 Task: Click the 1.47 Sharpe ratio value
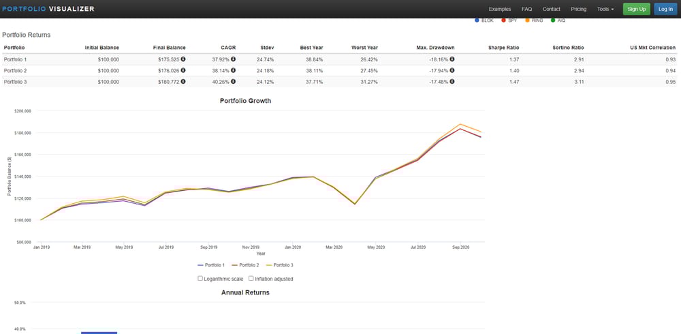point(514,81)
